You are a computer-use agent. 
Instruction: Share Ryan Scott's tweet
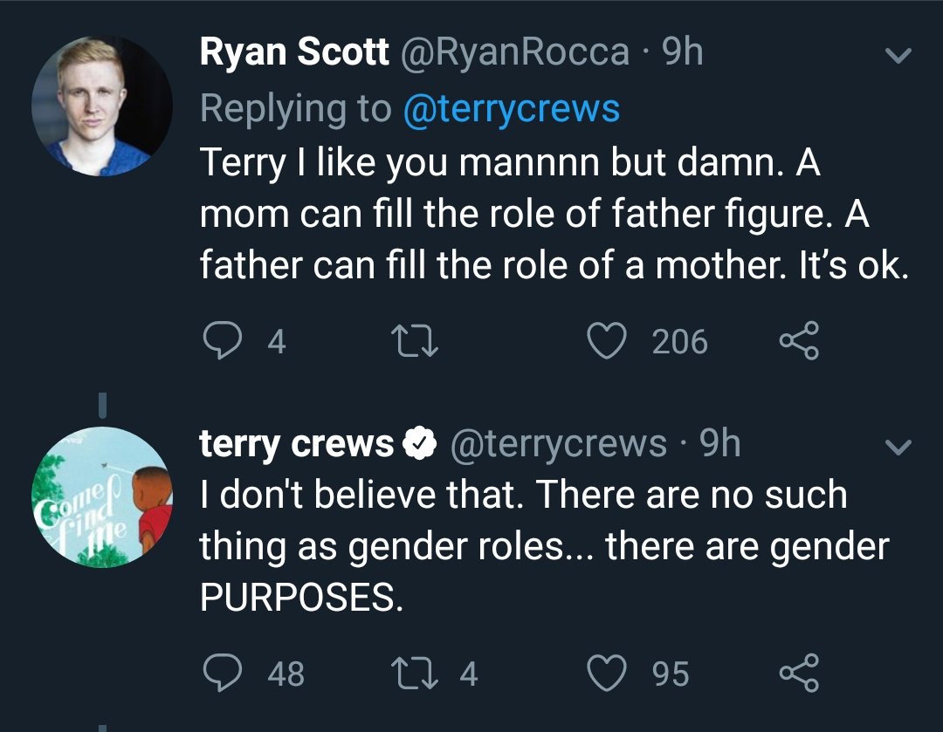[x=798, y=340]
